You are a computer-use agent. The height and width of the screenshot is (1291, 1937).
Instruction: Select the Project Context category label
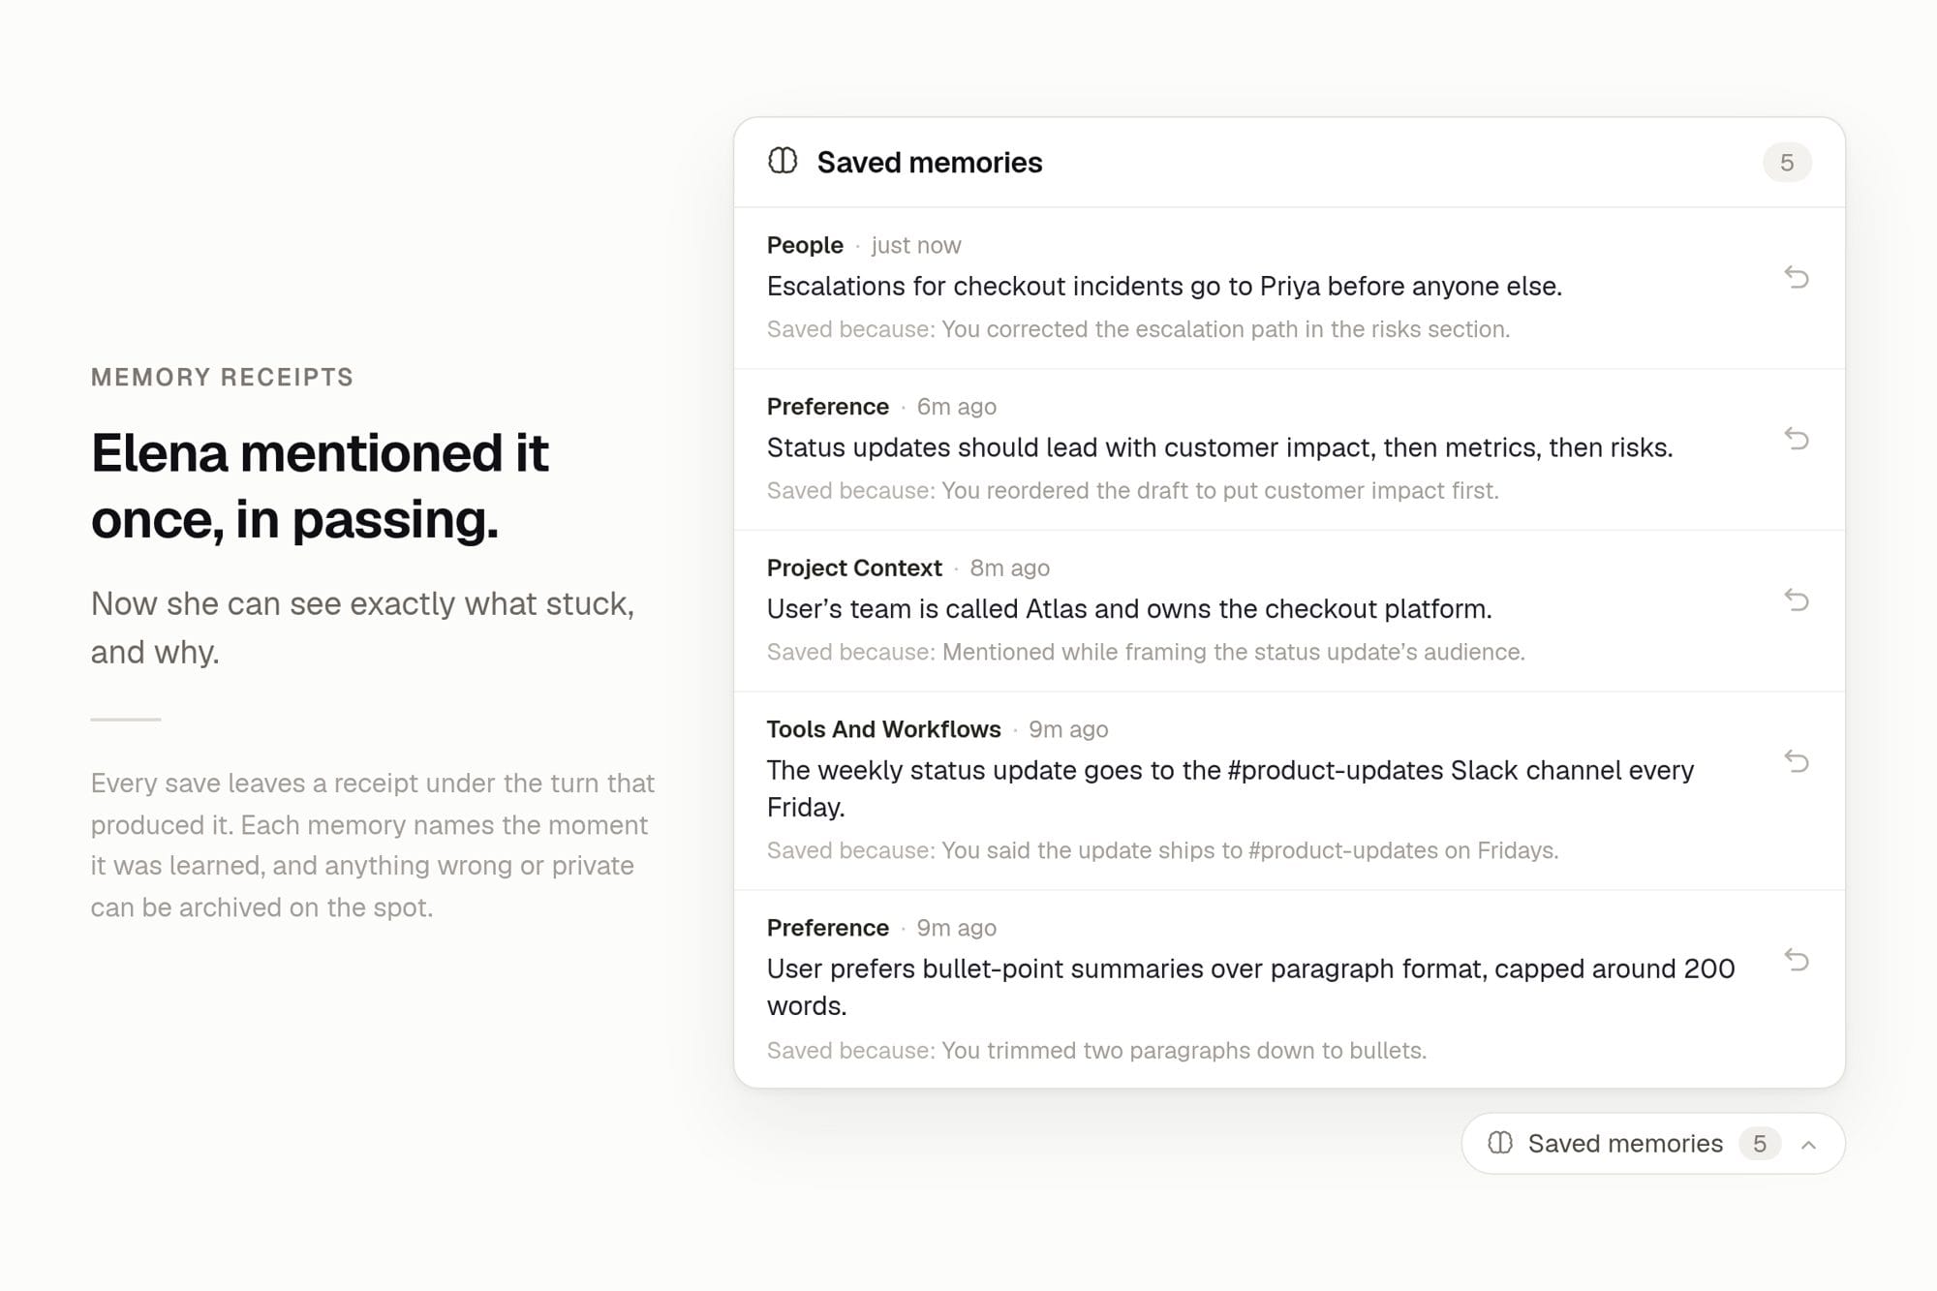pyautogui.click(x=854, y=568)
